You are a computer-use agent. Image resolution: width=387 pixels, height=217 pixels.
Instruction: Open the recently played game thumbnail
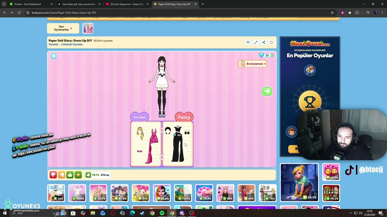(x=88, y=28)
